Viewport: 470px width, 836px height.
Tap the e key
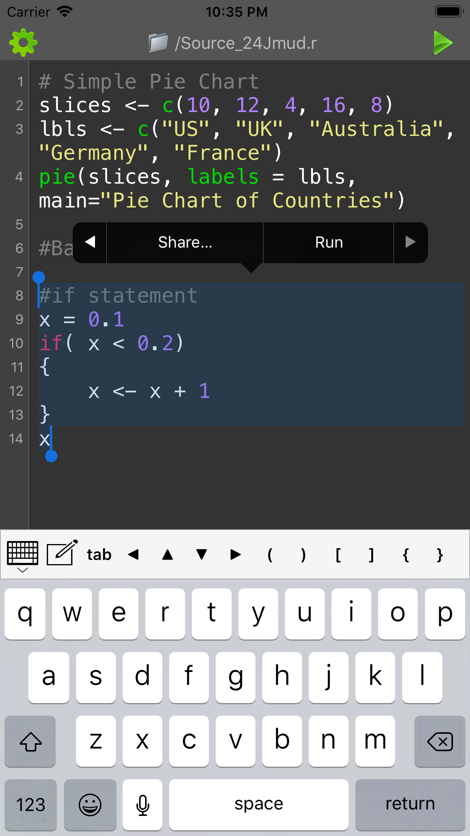[x=118, y=614]
